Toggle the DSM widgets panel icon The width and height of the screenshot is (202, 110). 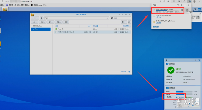(199, 9)
